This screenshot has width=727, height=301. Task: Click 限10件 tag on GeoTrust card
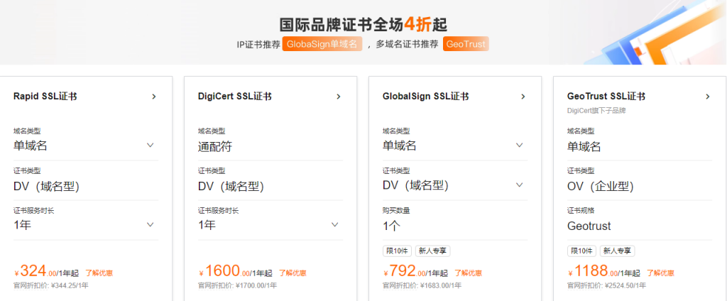(x=581, y=251)
